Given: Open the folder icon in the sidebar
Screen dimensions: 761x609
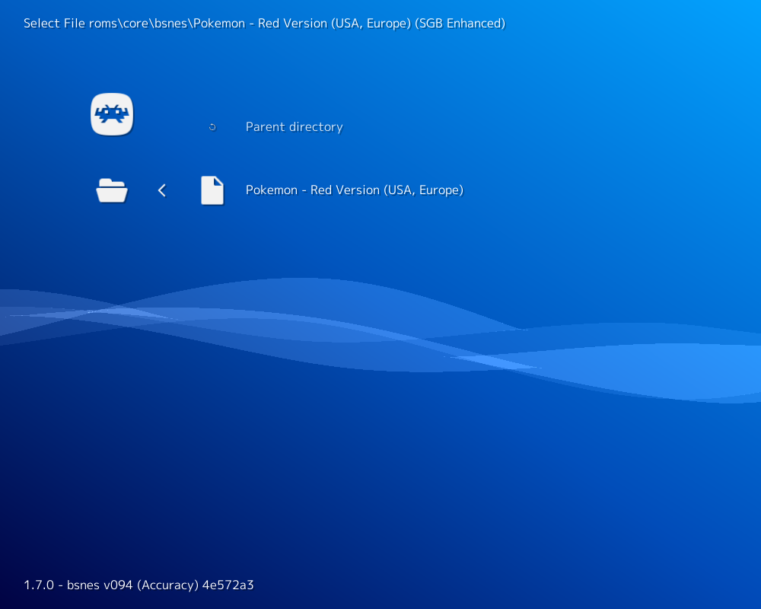Looking at the screenshot, I should 112,190.
